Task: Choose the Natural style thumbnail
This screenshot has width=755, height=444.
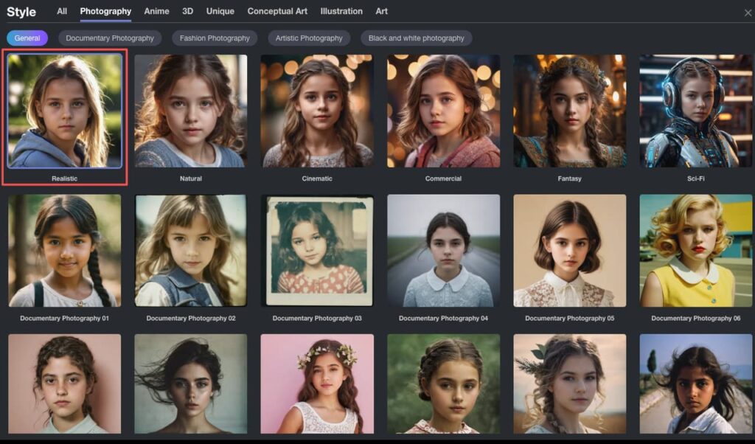Action: click(x=191, y=111)
